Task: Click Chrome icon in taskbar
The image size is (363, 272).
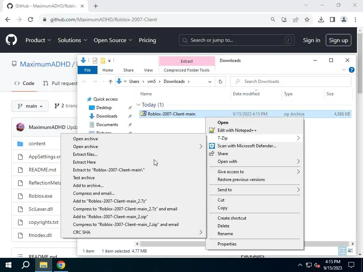Action: click(x=61, y=265)
